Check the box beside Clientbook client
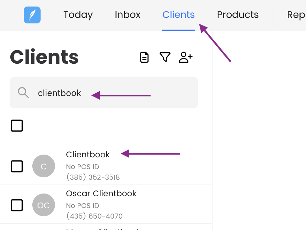 click(17, 166)
